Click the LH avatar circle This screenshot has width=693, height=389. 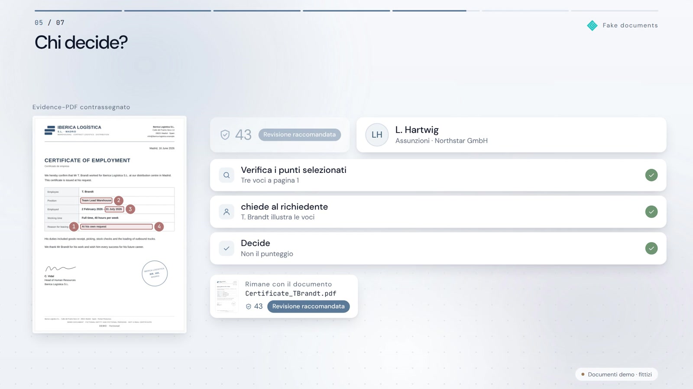pos(377,135)
